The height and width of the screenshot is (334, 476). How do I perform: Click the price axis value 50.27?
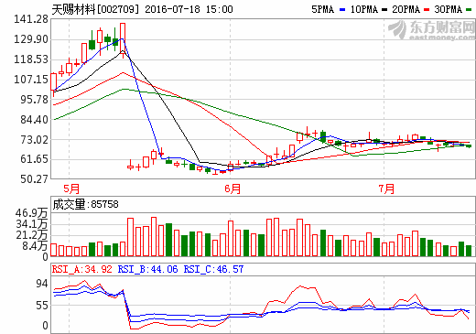(34, 179)
